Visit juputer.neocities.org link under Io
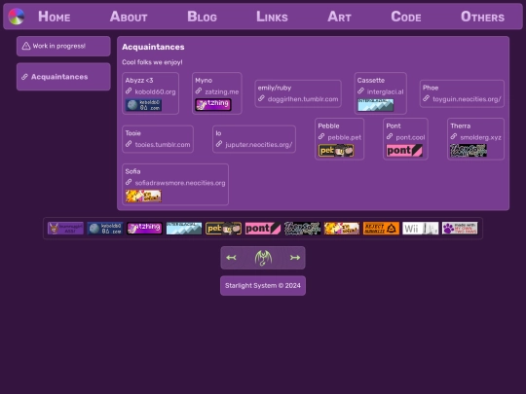The height and width of the screenshot is (394, 526). (x=259, y=145)
